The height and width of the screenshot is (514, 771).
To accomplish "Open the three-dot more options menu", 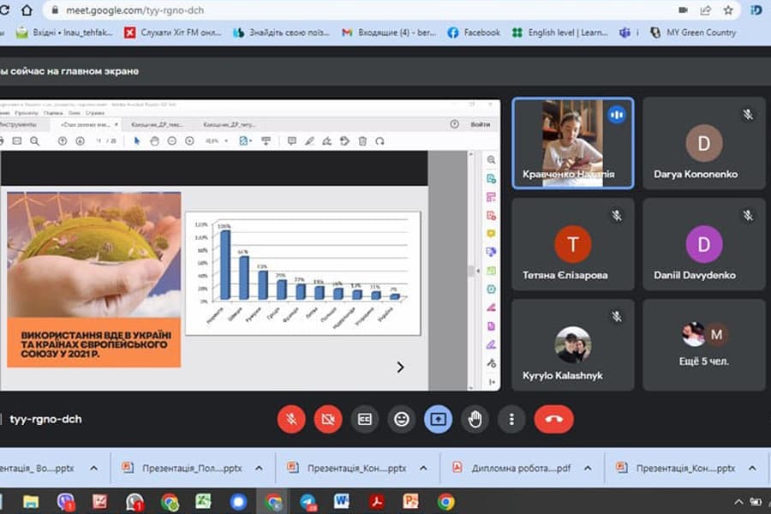I will point(511,419).
